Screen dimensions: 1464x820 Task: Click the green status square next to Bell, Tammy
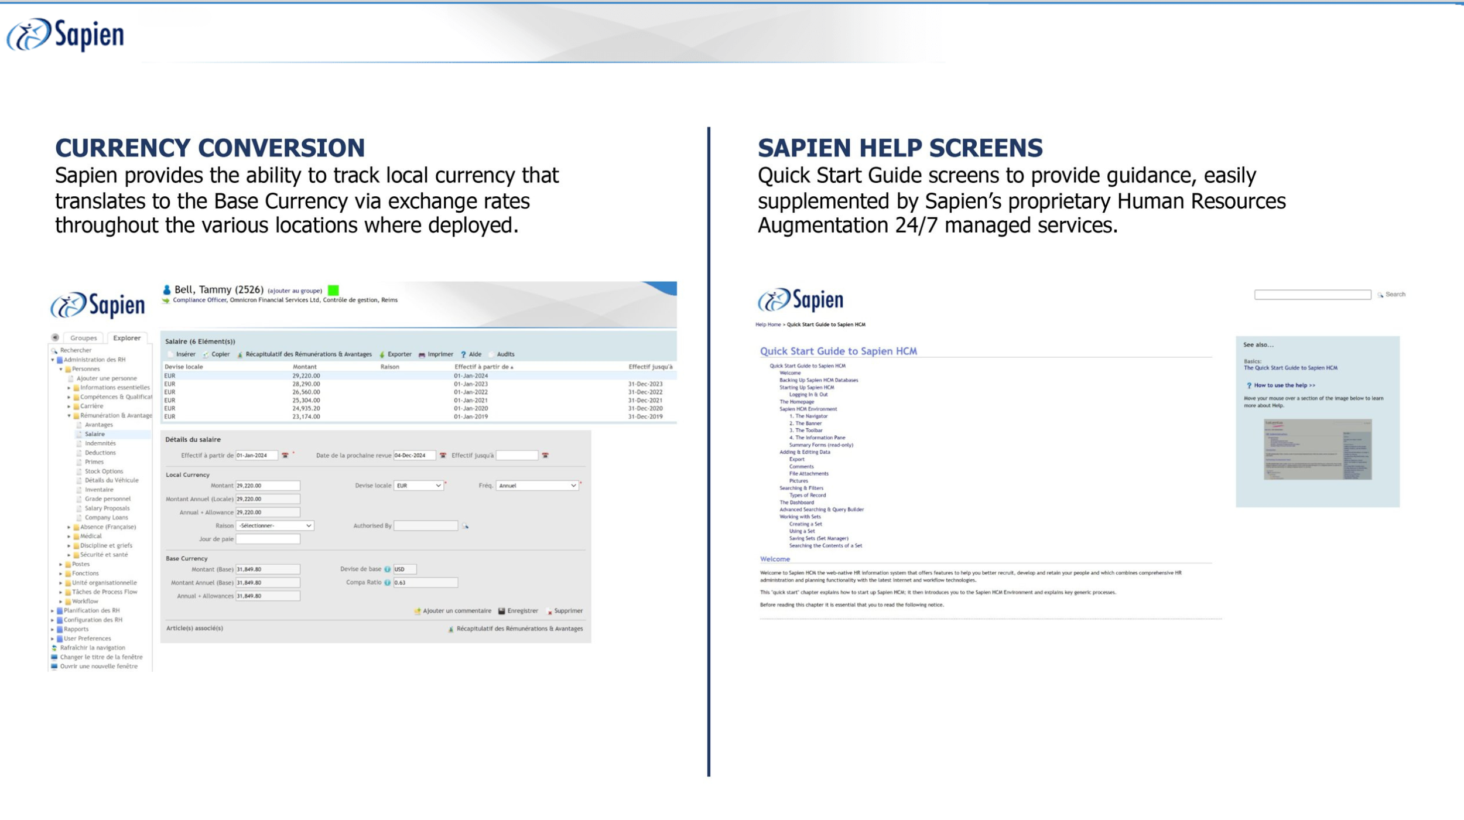click(x=333, y=291)
